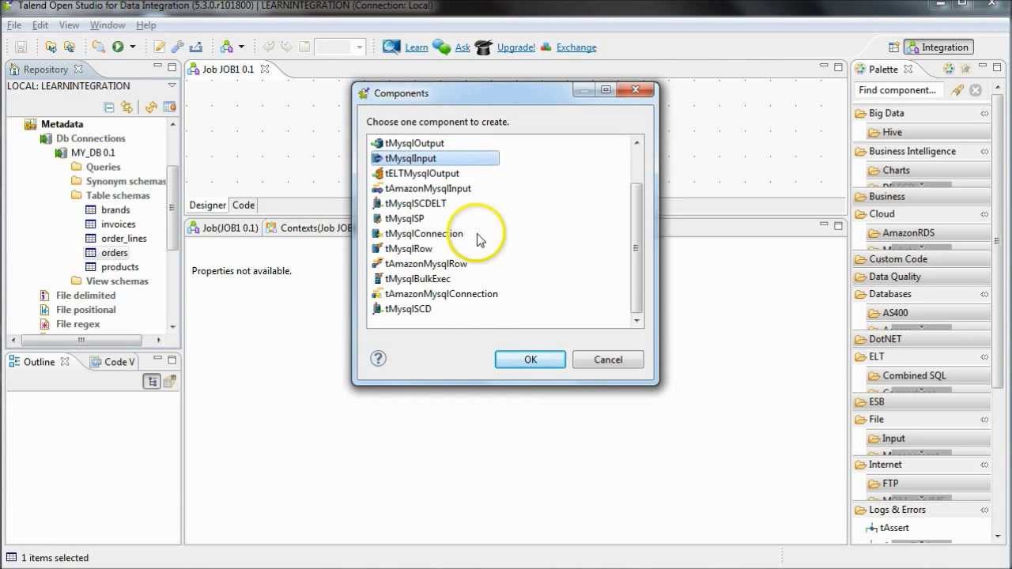The height and width of the screenshot is (569, 1012).
Task: Select the Job(JOB1 0.1) properties tab
Action: pyautogui.click(x=224, y=228)
